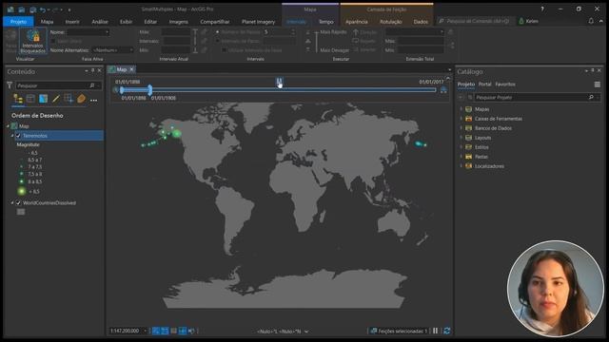Close the Map view tab
609x342 pixels.
coord(131,69)
